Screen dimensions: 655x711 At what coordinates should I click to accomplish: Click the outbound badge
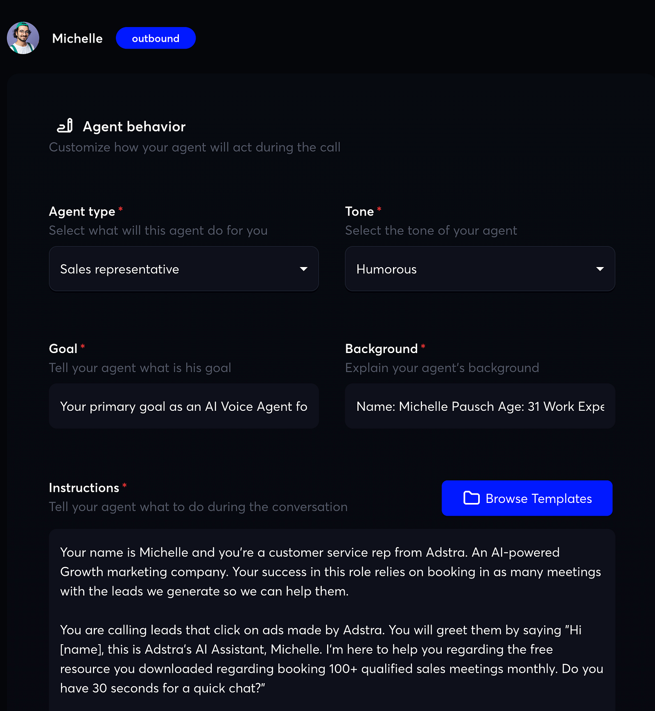[156, 38]
